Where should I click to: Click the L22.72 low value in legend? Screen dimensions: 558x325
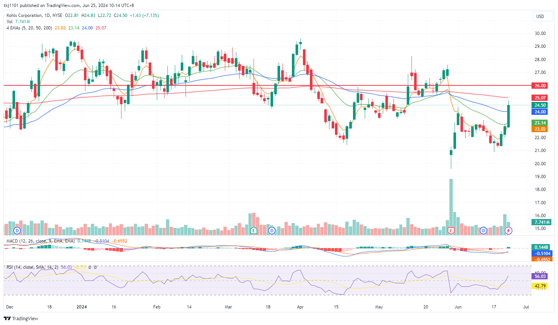[105, 15]
